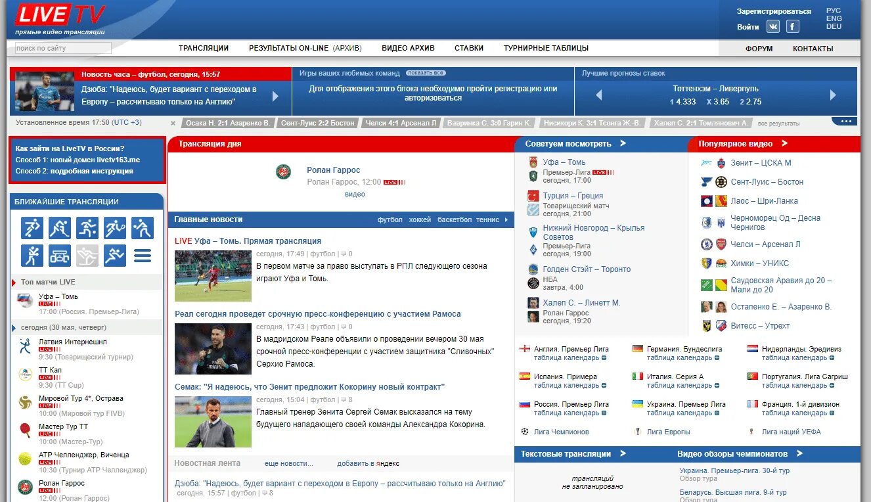Image resolution: width=871 pixels, height=502 pixels.
Task: Open the ФОРУМ menu item
Action: point(759,49)
